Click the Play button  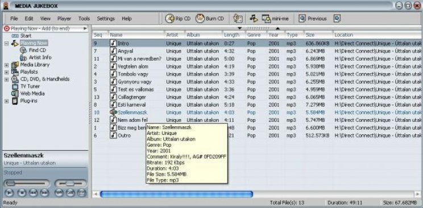tap(9, 193)
